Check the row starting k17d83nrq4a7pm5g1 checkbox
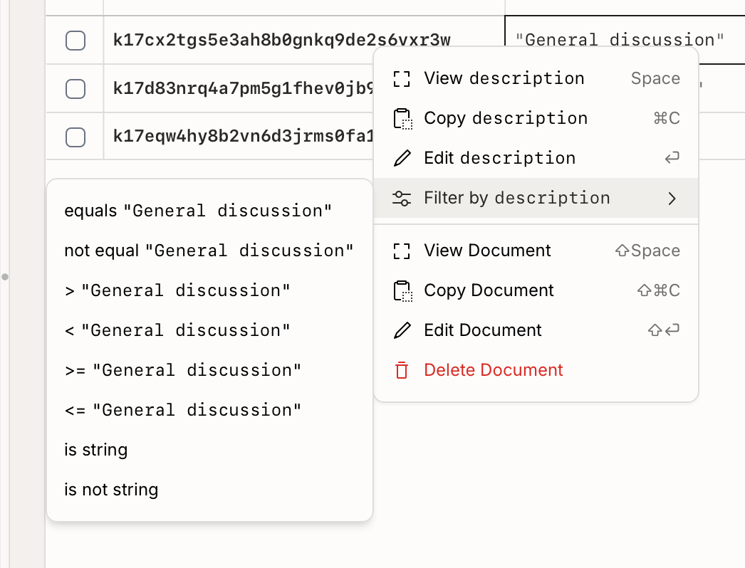 click(x=75, y=89)
